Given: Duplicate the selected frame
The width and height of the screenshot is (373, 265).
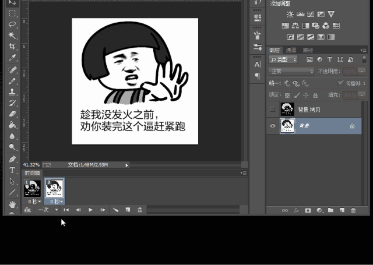Looking at the screenshot, I should pyautogui.click(x=128, y=210).
